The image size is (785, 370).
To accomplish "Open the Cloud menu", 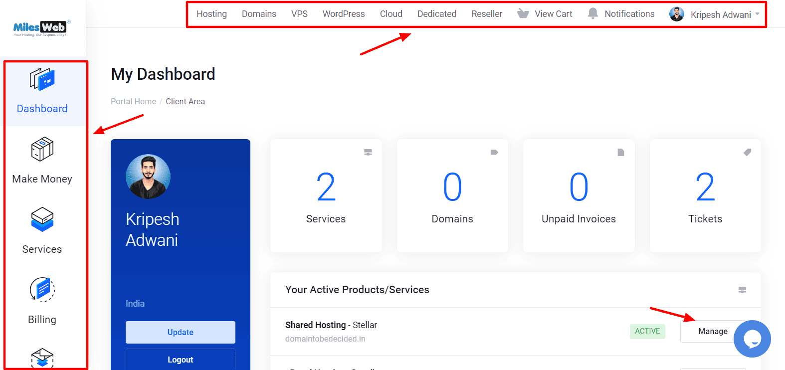I will [x=391, y=14].
